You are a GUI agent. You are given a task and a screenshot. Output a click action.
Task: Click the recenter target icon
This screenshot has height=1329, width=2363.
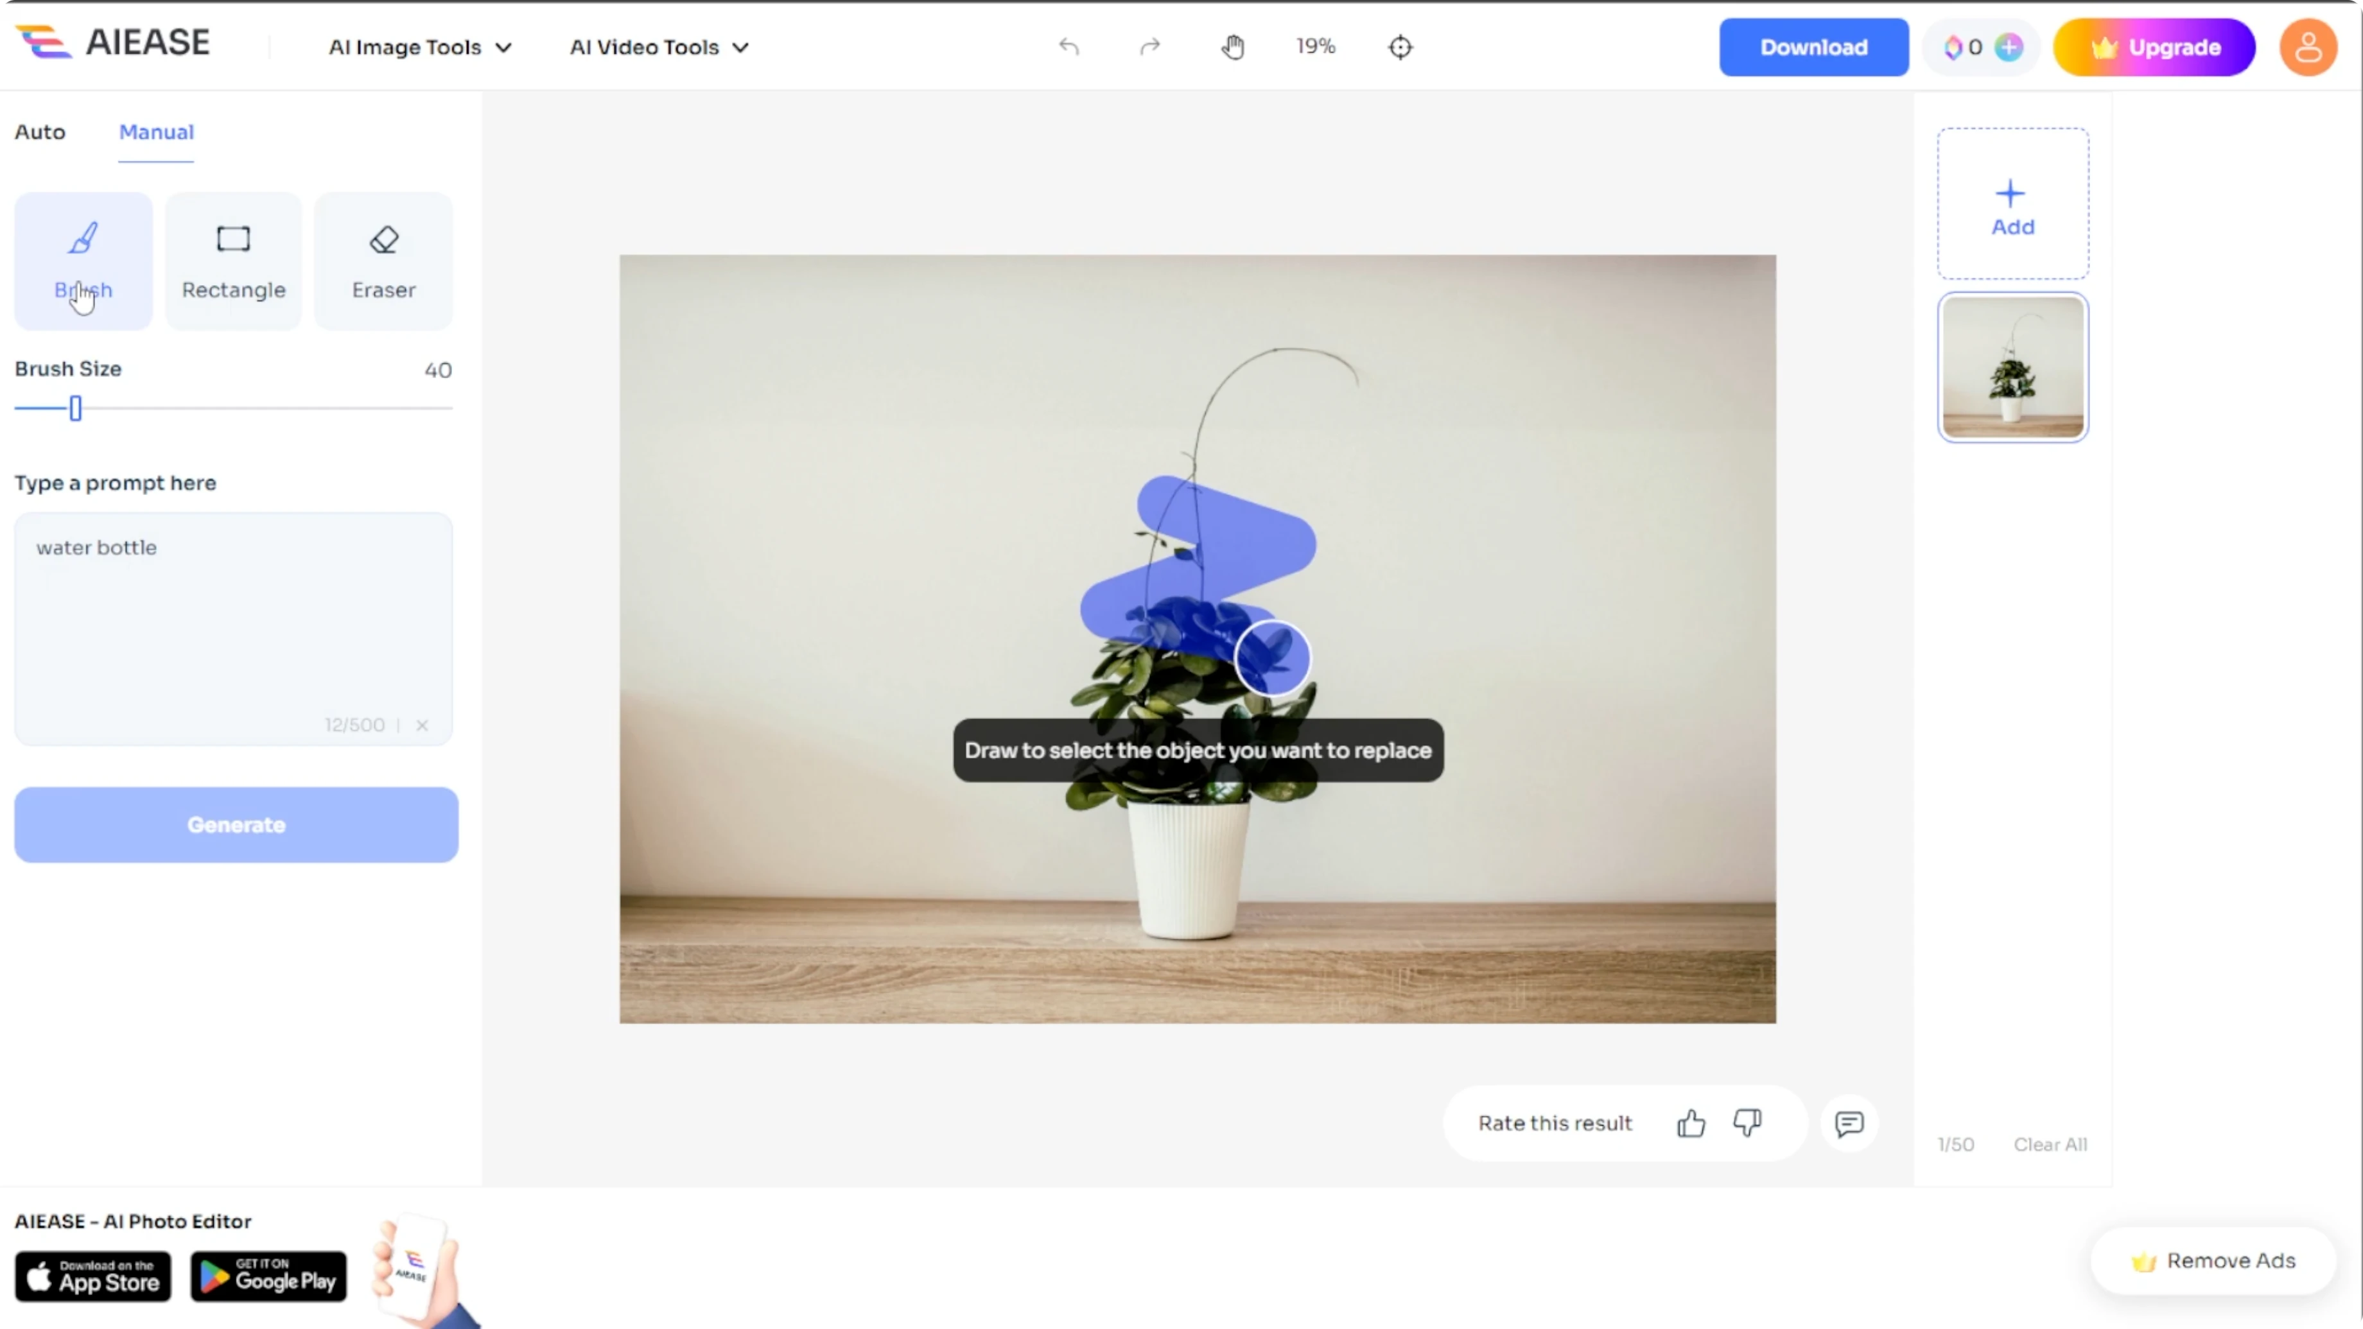tap(1400, 47)
